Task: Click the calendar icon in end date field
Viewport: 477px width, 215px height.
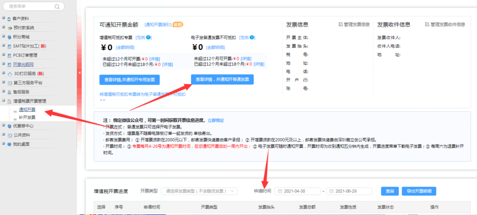Action: (x=332, y=191)
